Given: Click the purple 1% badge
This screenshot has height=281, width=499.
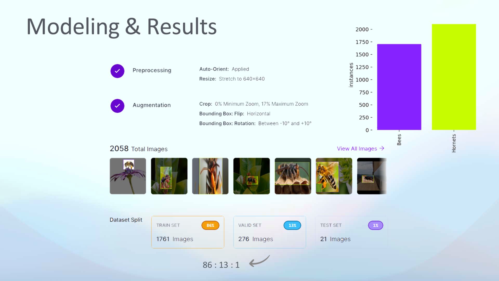Looking at the screenshot, I should 376,225.
